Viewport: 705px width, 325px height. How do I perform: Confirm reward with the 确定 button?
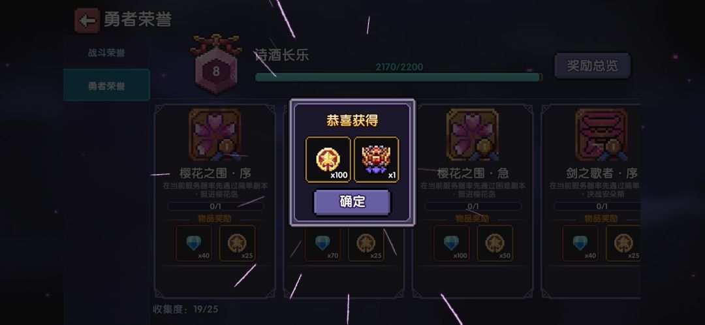[x=352, y=202]
